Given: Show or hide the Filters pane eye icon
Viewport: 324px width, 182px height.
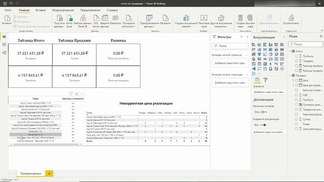Looking at the screenshot, I should click(x=241, y=37).
